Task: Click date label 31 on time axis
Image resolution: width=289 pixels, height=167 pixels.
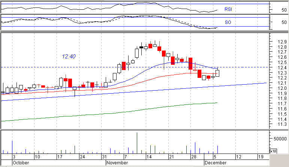Action: point(104,157)
